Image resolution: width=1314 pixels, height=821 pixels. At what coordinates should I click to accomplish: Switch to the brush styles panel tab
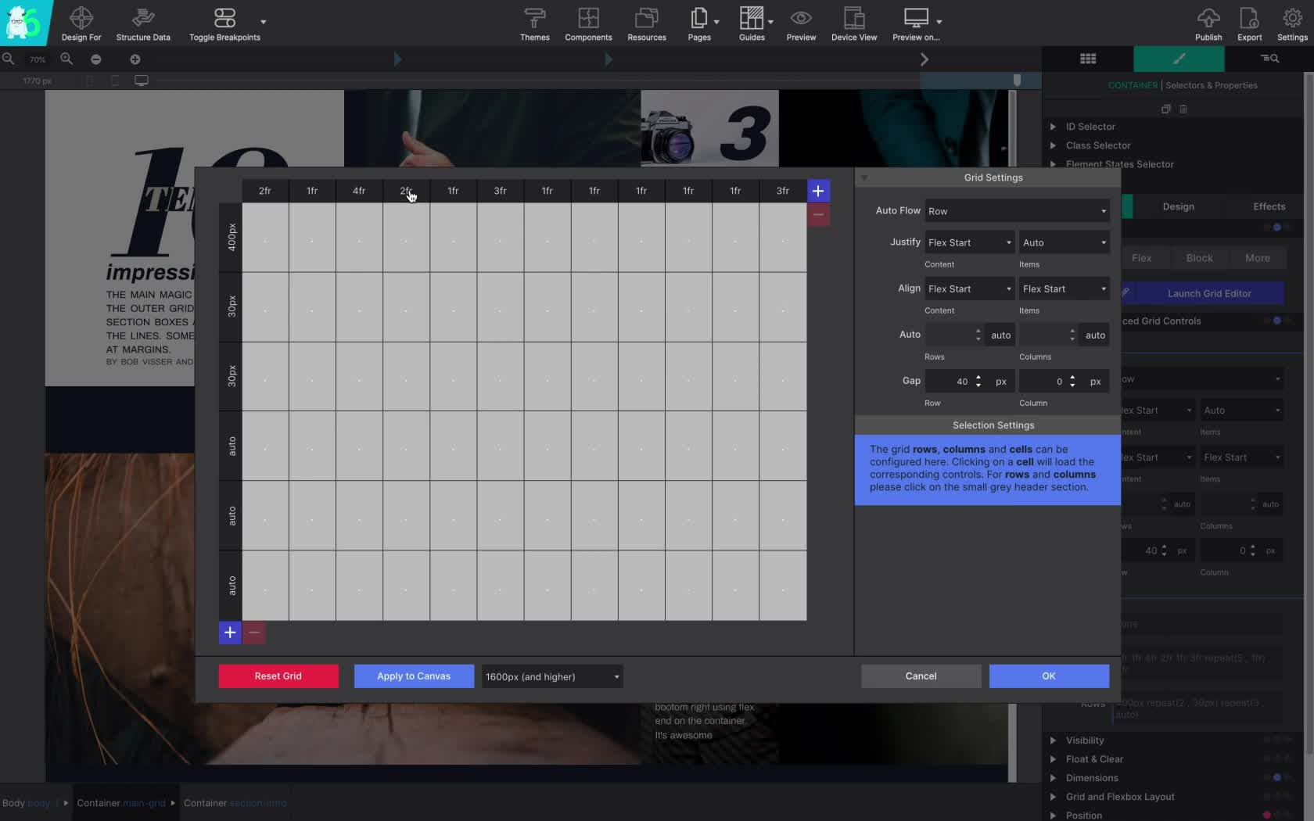click(1179, 59)
